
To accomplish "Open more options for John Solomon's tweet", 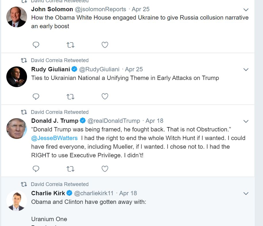I will coord(246,10).
